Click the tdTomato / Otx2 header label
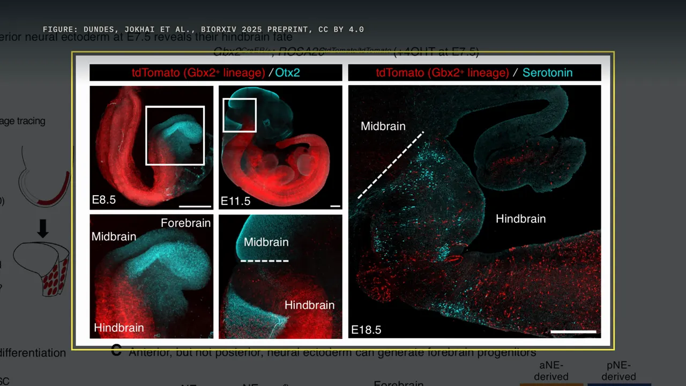The width and height of the screenshot is (686, 386). tap(216, 73)
